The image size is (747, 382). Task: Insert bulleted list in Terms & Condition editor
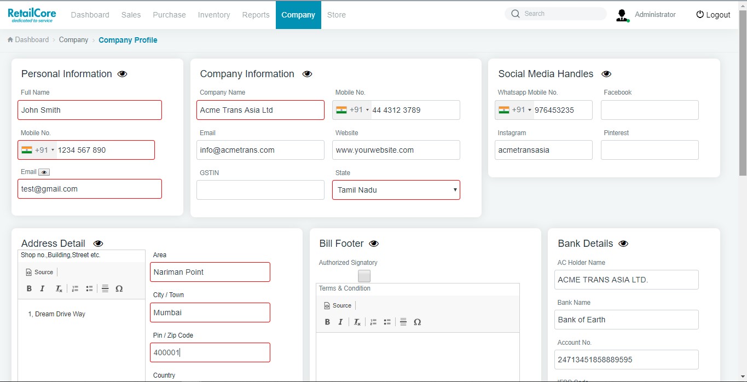coord(387,322)
